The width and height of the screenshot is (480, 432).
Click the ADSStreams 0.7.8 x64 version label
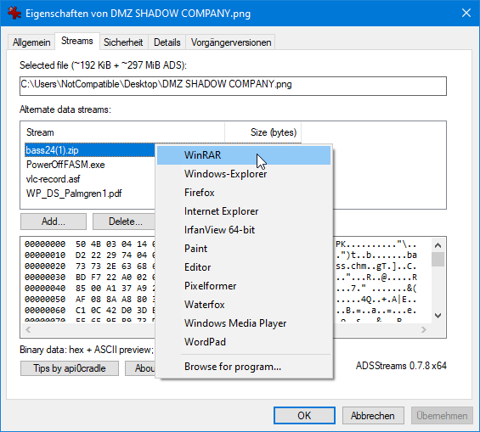coord(401,366)
